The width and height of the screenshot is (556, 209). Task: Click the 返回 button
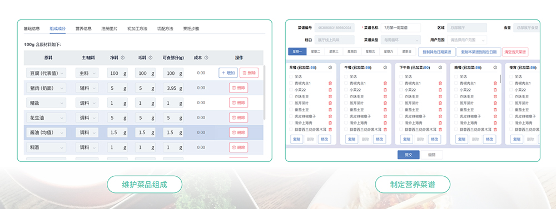(x=431, y=155)
